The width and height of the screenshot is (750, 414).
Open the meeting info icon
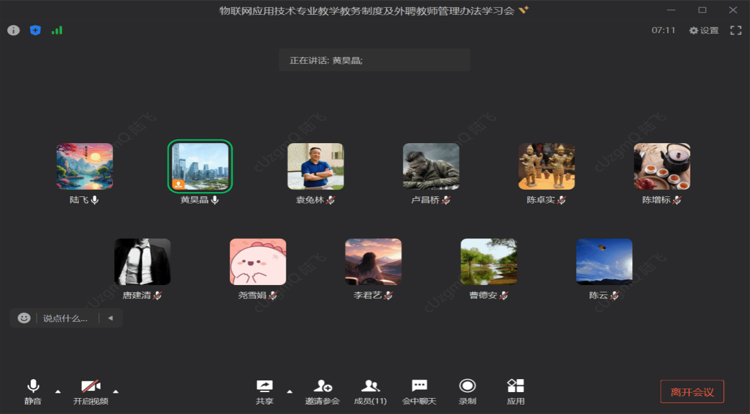coord(13,30)
